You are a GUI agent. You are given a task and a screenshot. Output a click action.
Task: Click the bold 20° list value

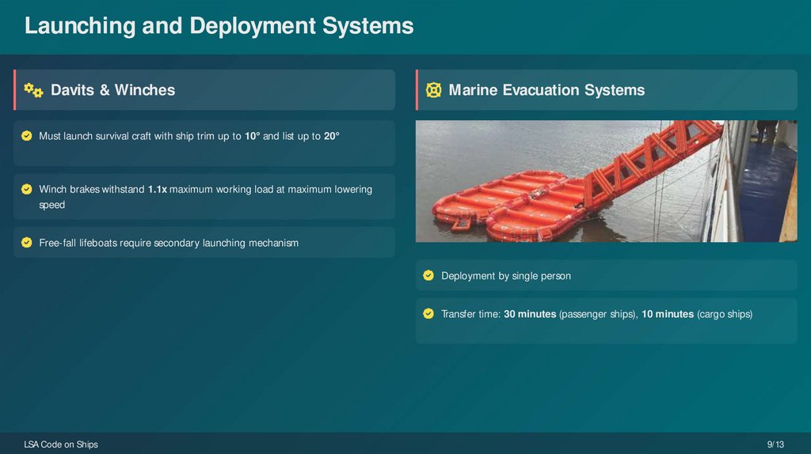(x=332, y=136)
